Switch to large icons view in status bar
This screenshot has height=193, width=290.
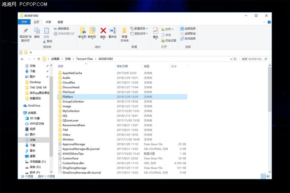(268, 176)
